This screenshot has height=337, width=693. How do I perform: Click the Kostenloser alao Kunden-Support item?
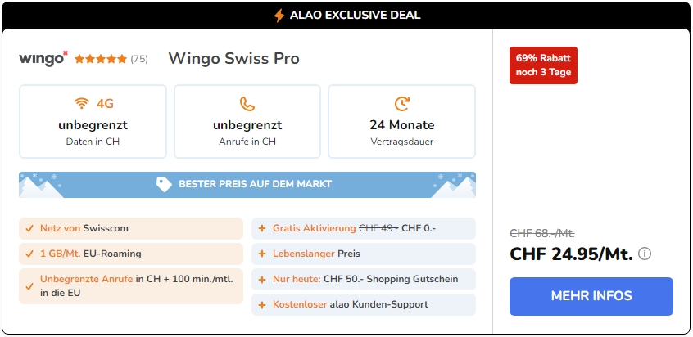364,305
